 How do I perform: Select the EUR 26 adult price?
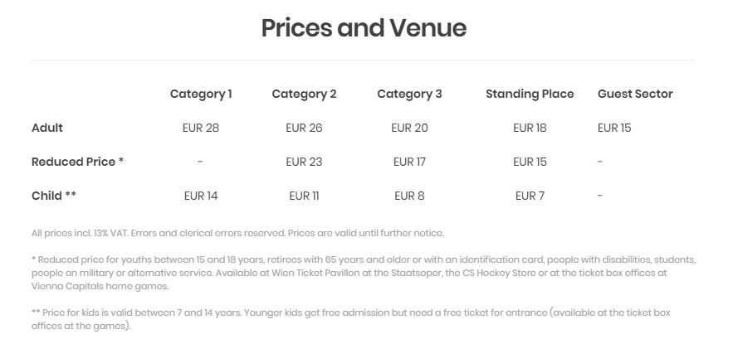(304, 128)
